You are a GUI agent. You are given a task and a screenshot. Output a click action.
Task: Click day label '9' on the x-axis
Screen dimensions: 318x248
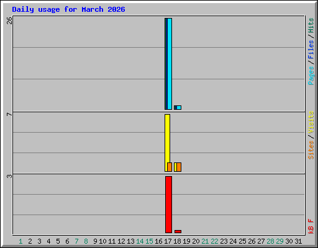(95, 241)
